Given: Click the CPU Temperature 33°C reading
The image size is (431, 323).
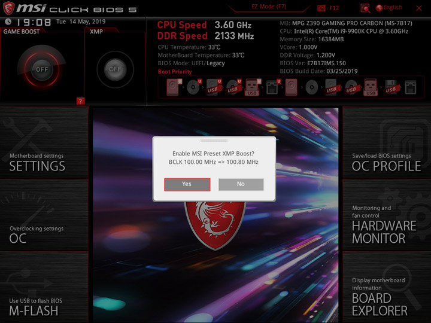Looking at the screenshot, I should [189, 47].
